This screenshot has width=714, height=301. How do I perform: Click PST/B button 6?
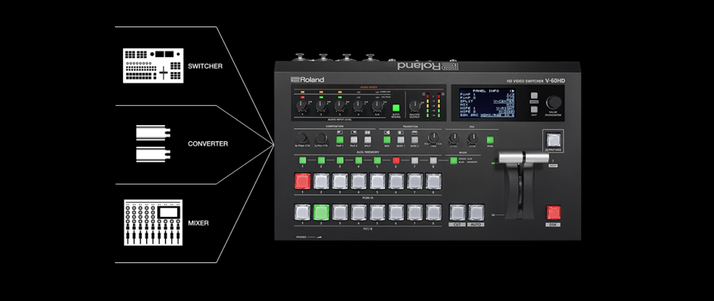(x=396, y=212)
